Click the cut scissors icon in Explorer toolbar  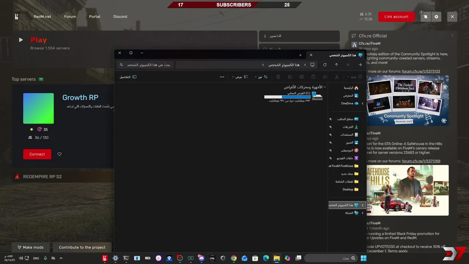point(337,77)
